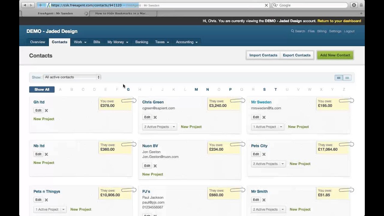Filter contacts by letter S
This screenshot has height=216, width=384.
(264, 89)
